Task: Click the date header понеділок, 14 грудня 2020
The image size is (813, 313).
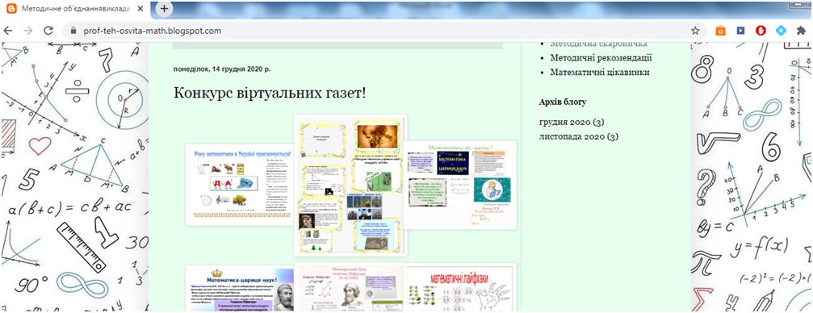Action: tap(221, 69)
